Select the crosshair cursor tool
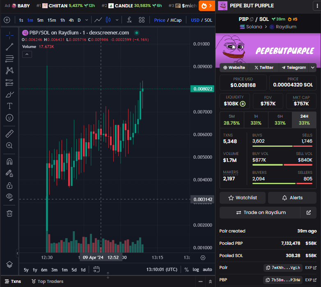Image resolution: width=321 pixels, height=287 pixels. point(9,35)
